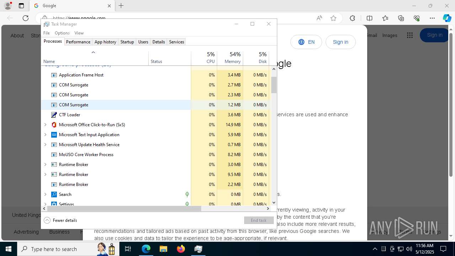
Task: Expand the Runtime Broker 3.0 MB group
Action: point(45,165)
